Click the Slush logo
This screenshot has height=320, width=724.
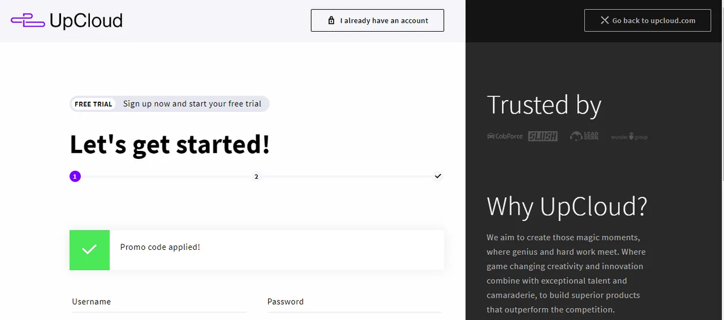[x=542, y=136]
